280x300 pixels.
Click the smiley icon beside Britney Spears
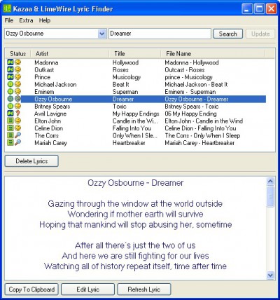(x=17, y=106)
